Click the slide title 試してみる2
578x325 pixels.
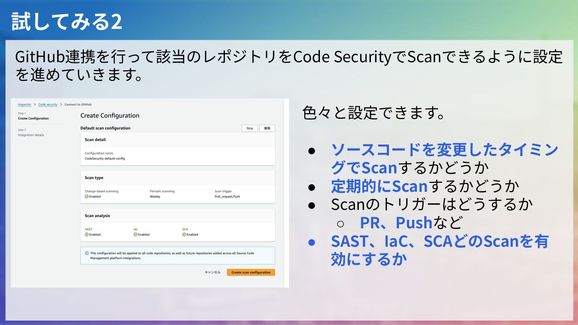click(67, 21)
